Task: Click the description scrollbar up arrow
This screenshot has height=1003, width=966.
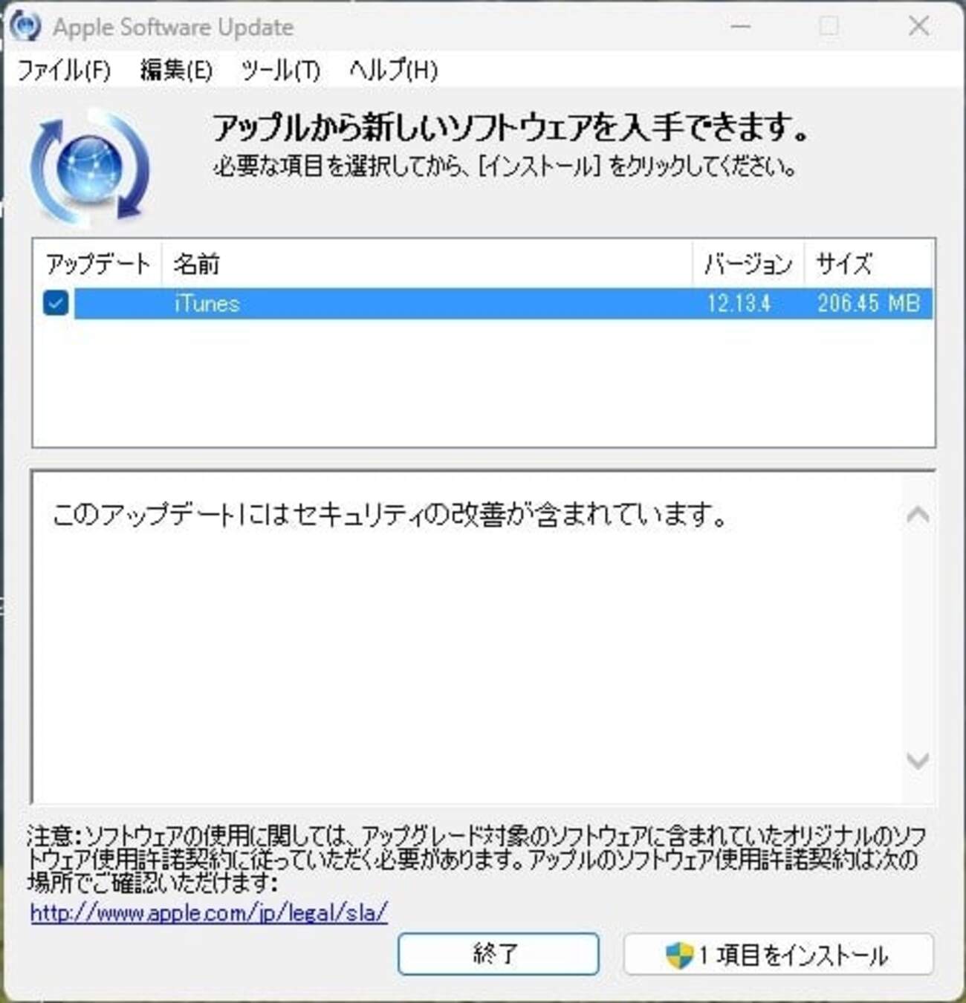Action: (x=918, y=514)
